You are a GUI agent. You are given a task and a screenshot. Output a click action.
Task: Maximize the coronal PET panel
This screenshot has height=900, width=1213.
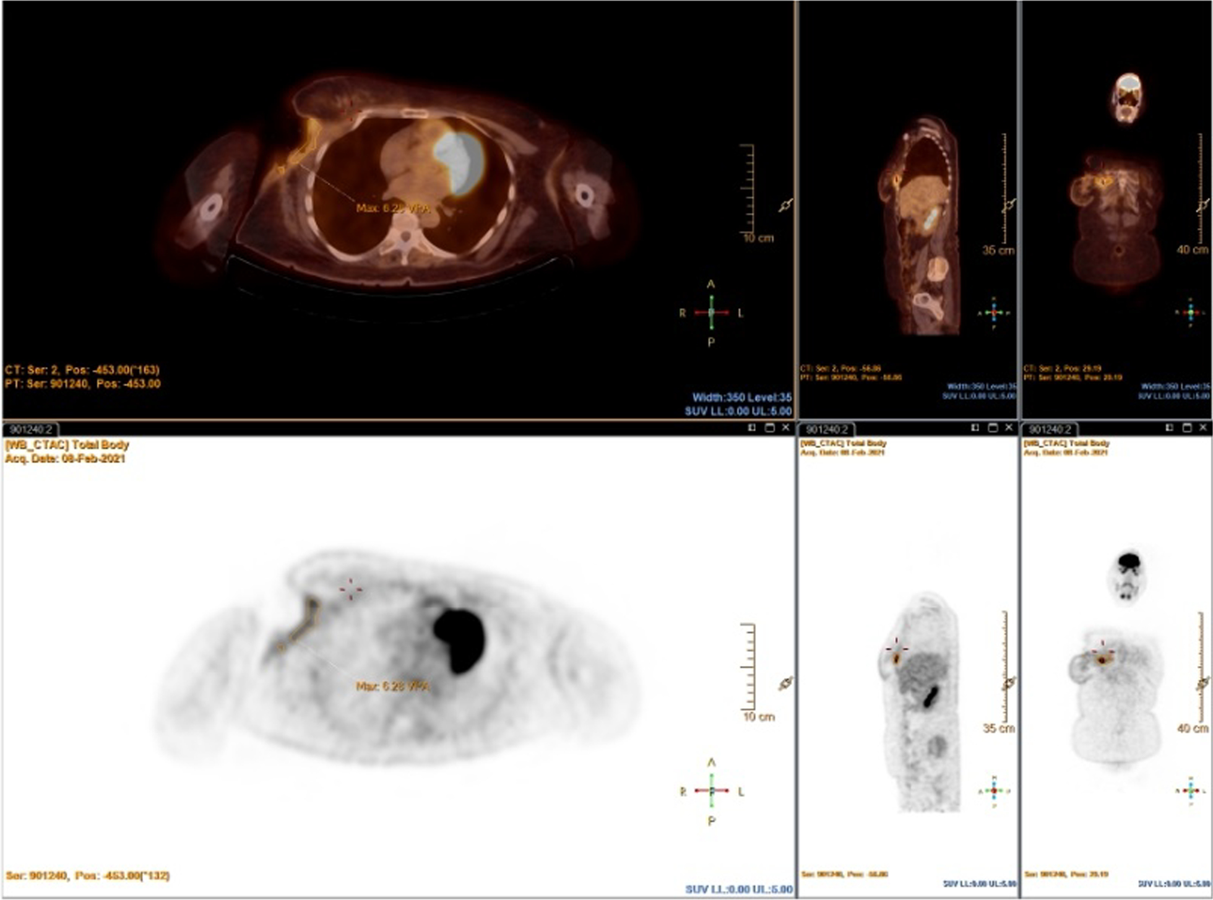[1186, 428]
